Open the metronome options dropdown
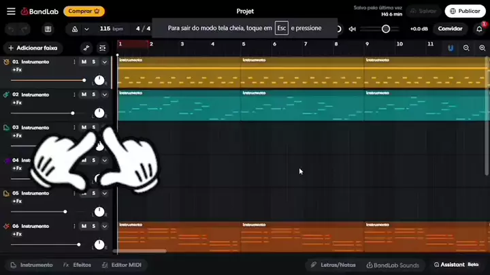The height and width of the screenshot is (275, 490). click(x=86, y=29)
